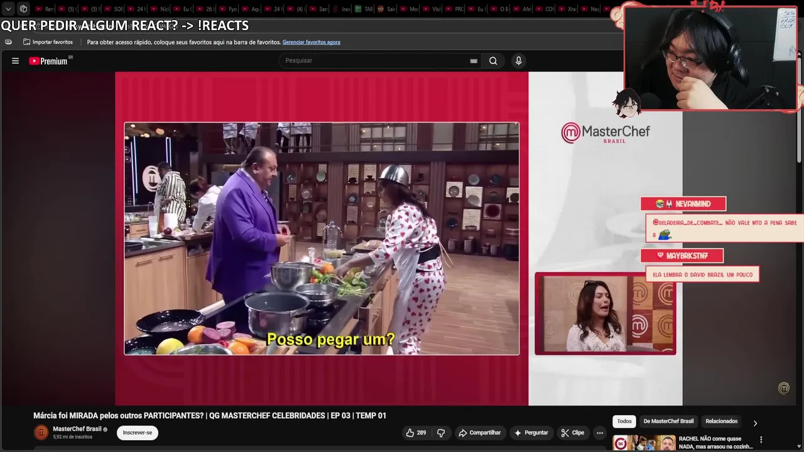Viewport: 804px width, 452px height.
Task: Advance filter chips with right chevron
Action: pos(755,422)
